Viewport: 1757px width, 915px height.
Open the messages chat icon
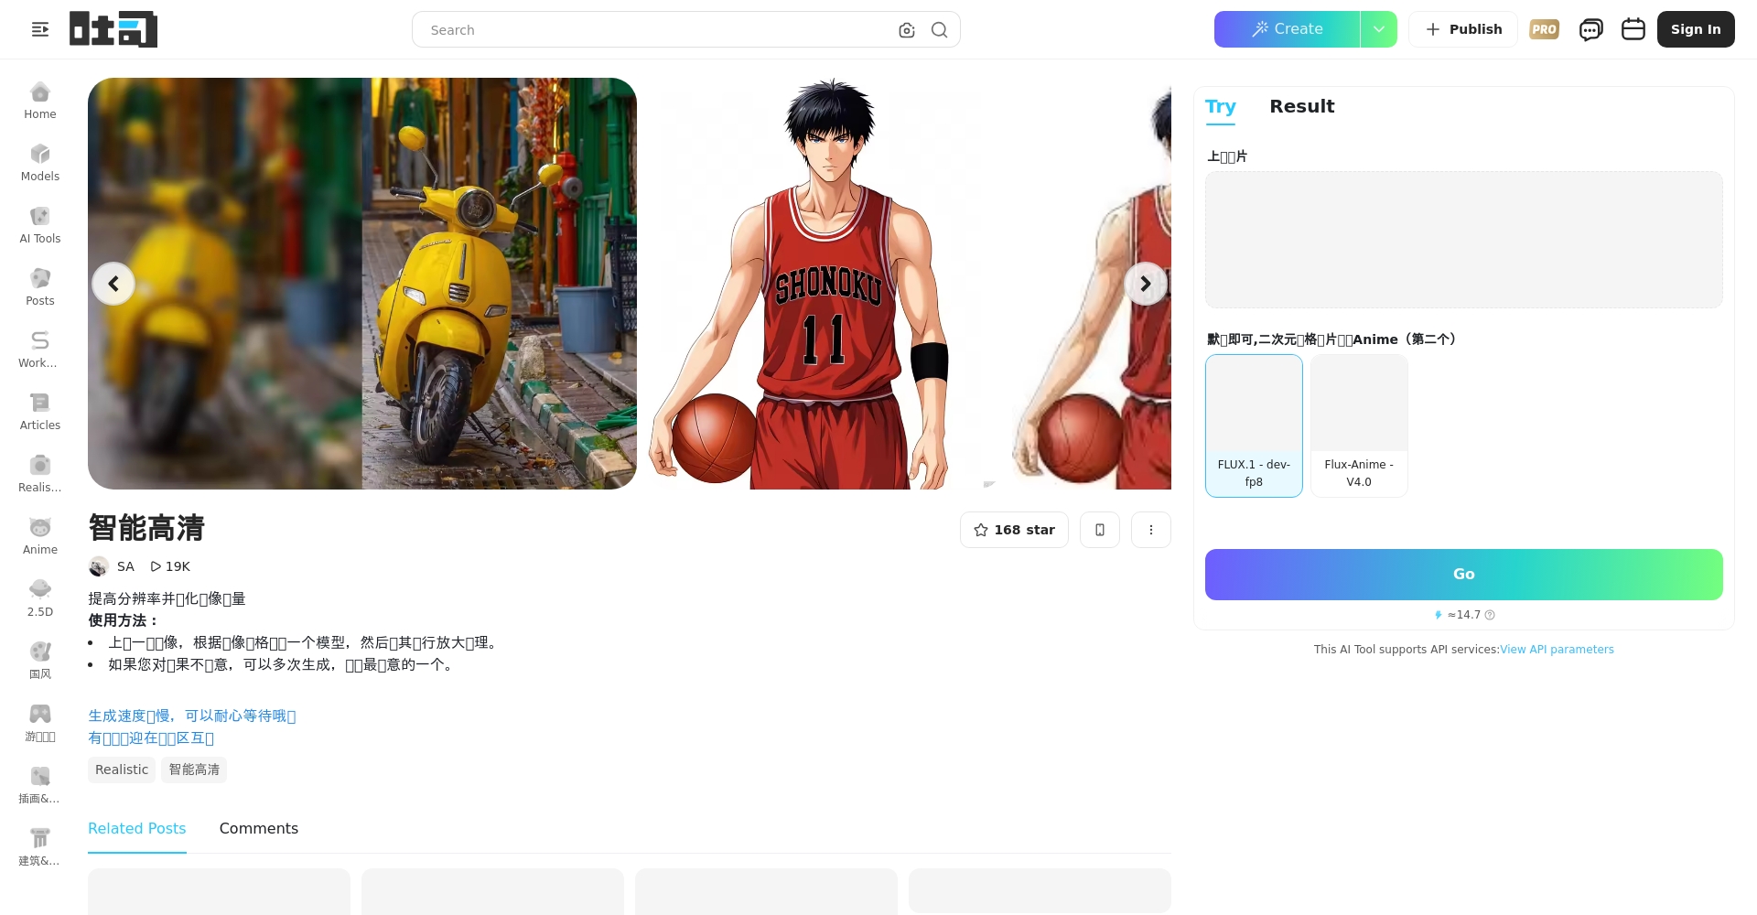(x=1591, y=29)
